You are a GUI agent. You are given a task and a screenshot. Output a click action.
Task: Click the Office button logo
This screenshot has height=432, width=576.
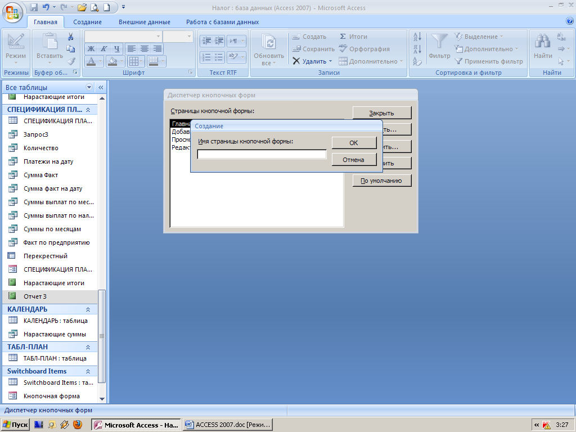12,12
